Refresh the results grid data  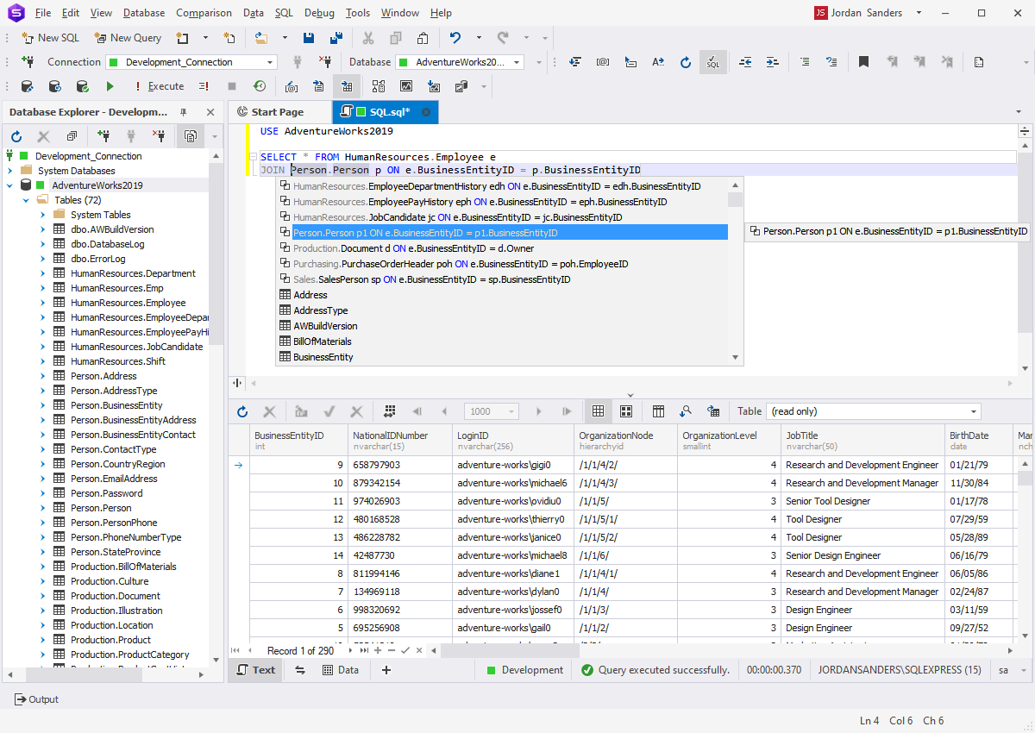(243, 411)
